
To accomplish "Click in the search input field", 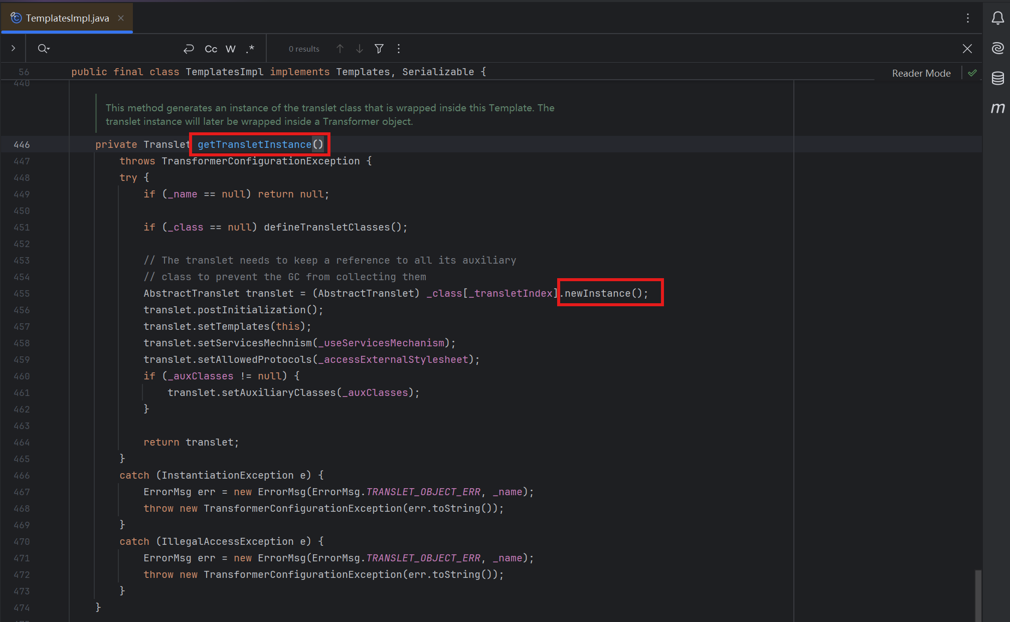I will (x=115, y=49).
